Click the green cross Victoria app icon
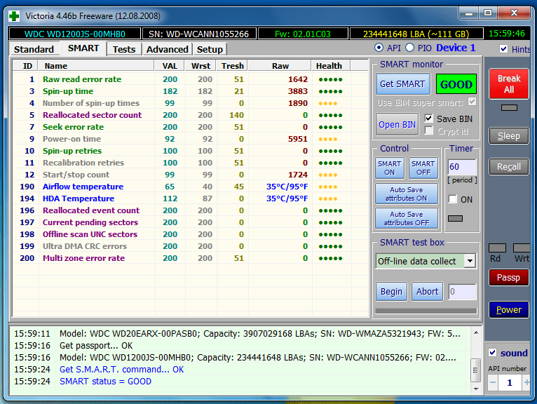537x404 pixels. point(14,15)
